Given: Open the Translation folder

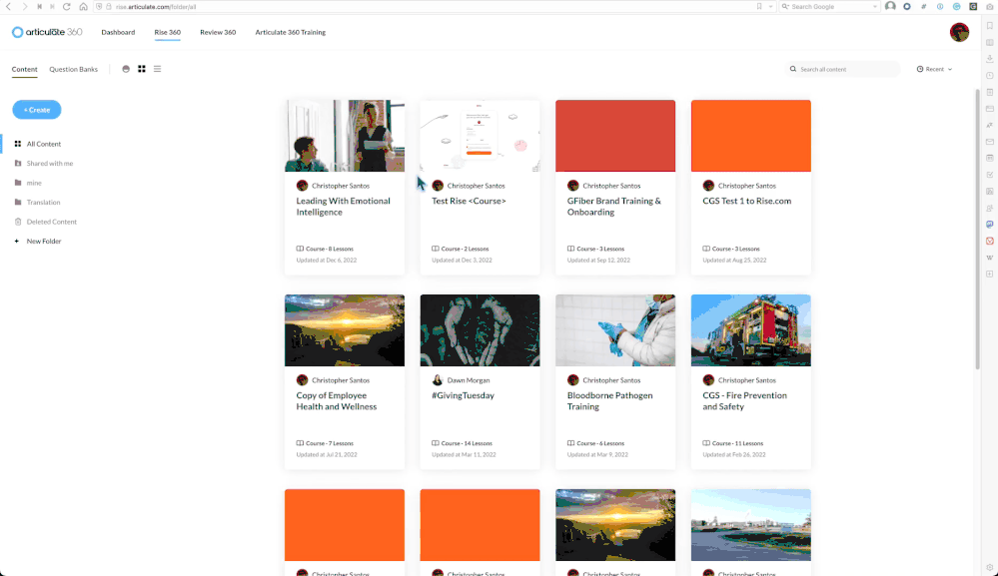Looking at the screenshot, I should pos(43,202).
